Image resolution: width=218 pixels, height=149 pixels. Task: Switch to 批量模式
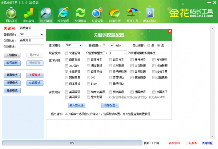click(x=12, y=83)
